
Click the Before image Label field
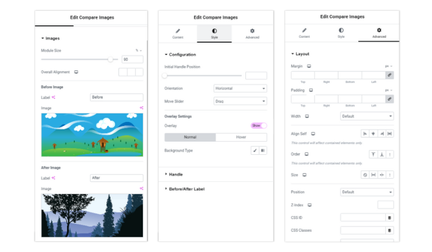coord(116,97)
